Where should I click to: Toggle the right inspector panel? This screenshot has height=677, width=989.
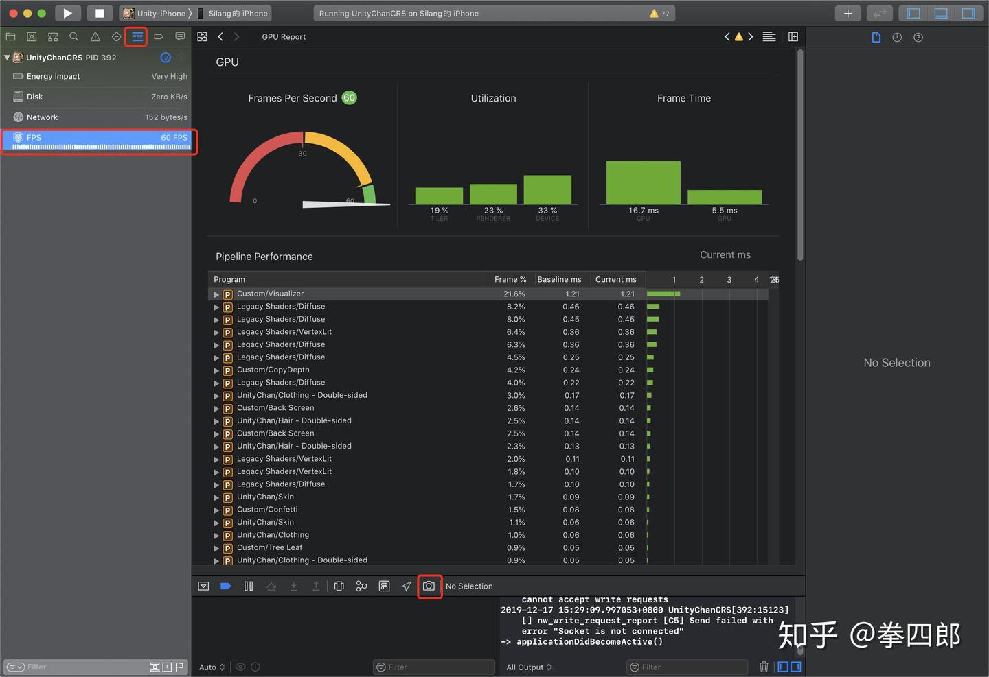point(968,13)
